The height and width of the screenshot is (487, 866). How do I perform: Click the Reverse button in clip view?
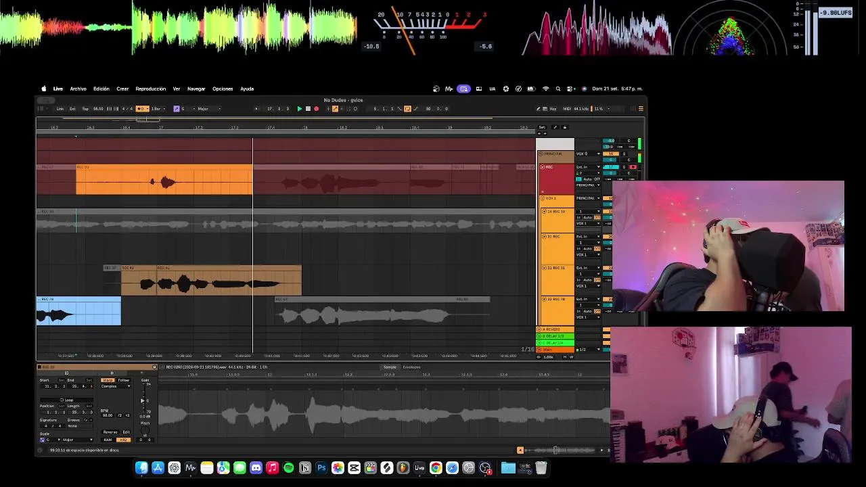[x=110, y=432]
